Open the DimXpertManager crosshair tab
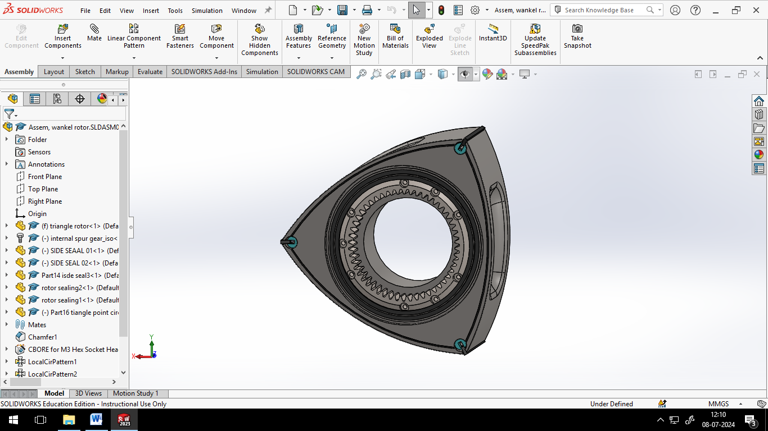The image size is (768, 431). 80,99
